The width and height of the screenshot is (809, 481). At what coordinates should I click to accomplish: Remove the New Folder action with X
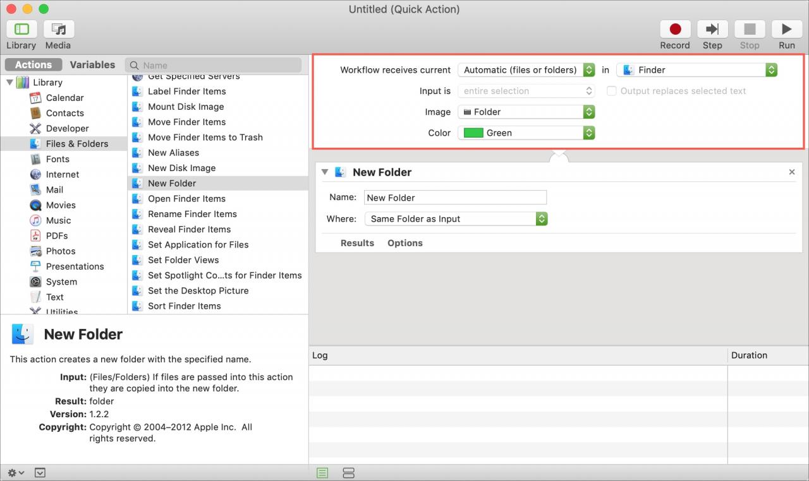coord(792,172)
